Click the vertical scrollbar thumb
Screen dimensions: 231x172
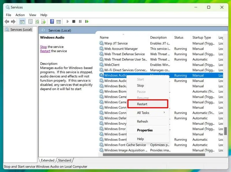point(226,131)
